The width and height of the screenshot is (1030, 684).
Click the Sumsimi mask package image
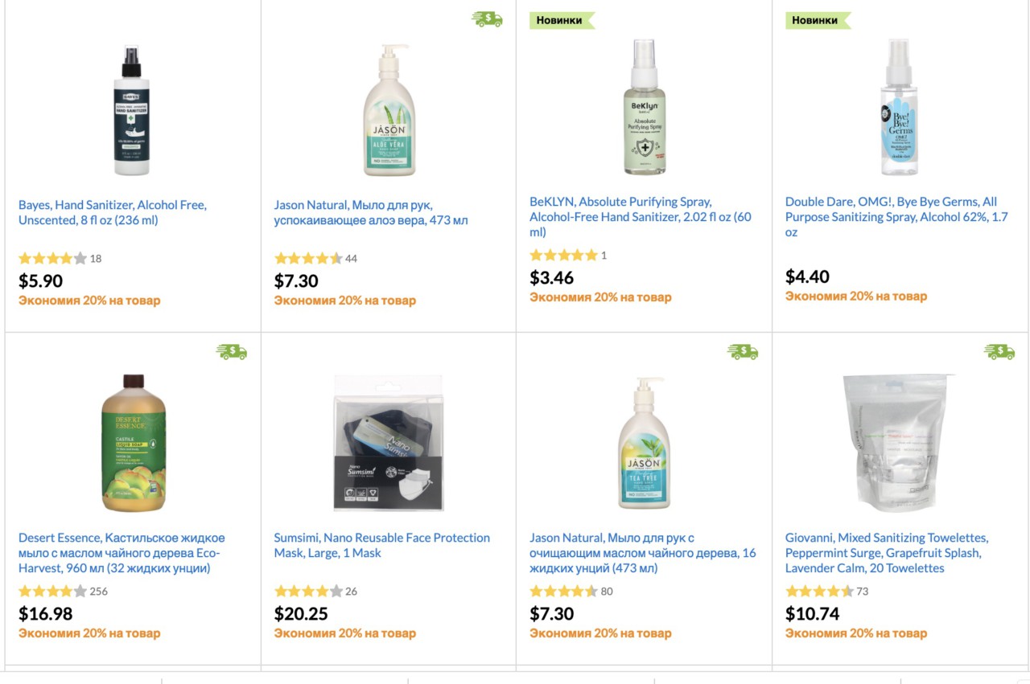(x=389, y=443)
